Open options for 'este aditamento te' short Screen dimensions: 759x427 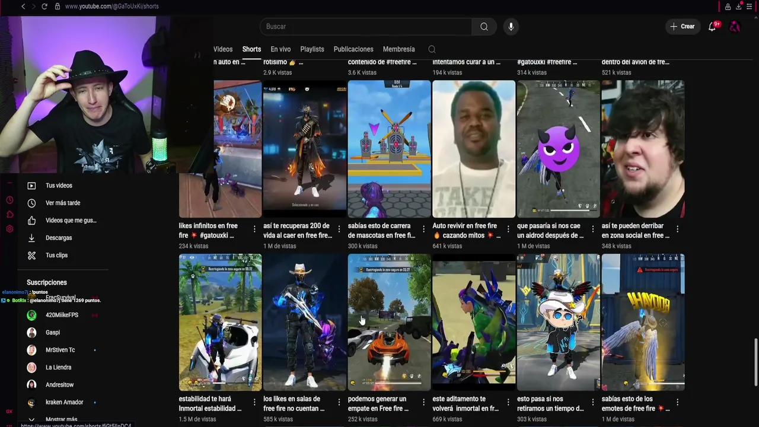508,402
